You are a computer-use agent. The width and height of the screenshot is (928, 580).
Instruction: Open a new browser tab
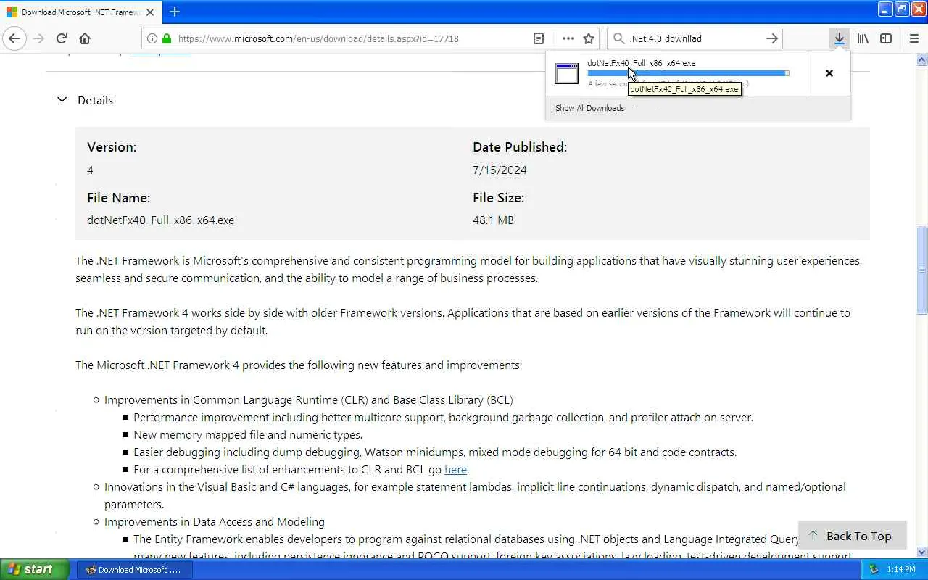(175, 12)
